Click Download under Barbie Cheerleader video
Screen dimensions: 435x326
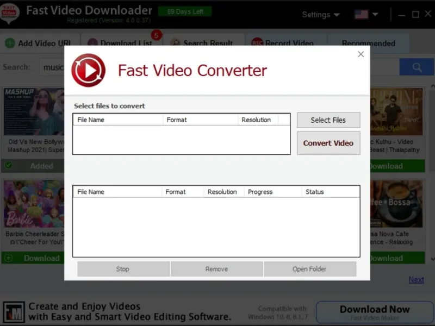coord(33,258)
